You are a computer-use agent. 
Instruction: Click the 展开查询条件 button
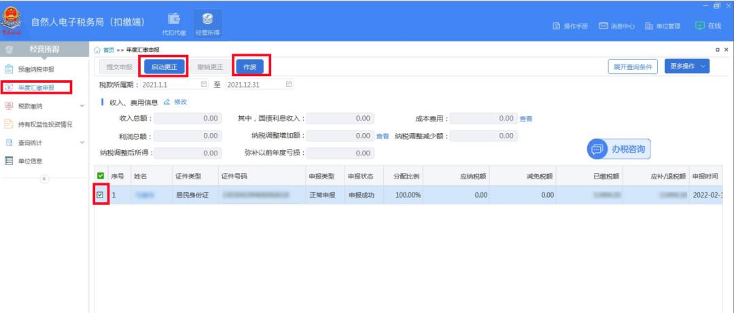pos(632,67)
